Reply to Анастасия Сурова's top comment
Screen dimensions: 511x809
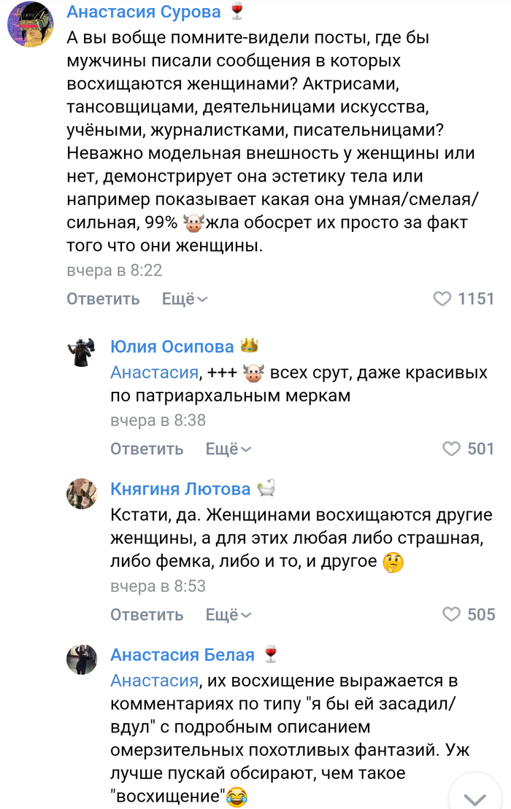pyautogui.click(x=103, y=299)
